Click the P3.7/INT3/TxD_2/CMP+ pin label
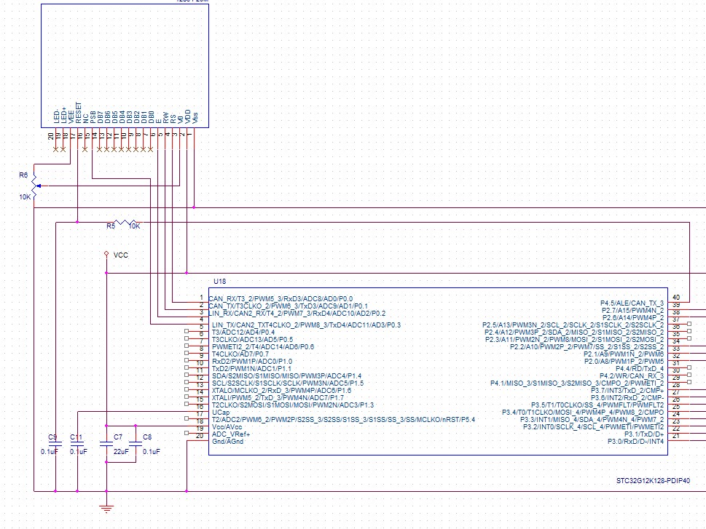Screen dimensions: 706x529 pyautogui.click(x=627, y=391)
